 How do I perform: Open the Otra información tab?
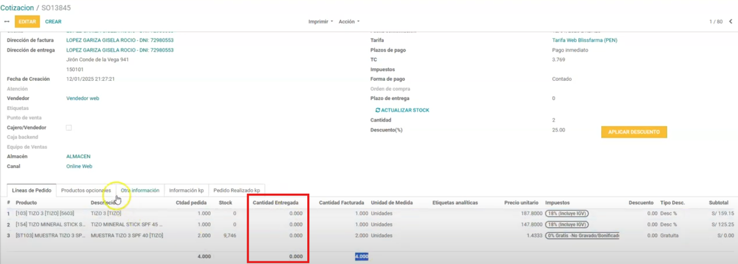coord(140,191)
